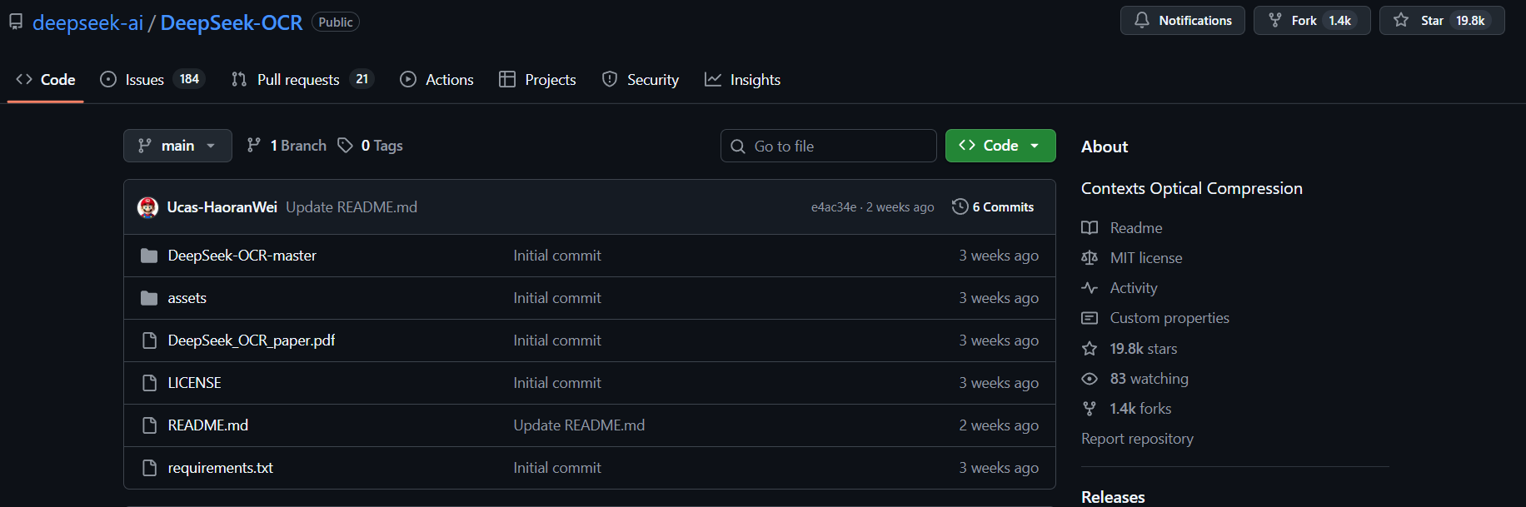Open requirements.txt file
The width and height of the screenshot is (1526, 507).
point(221,468)
